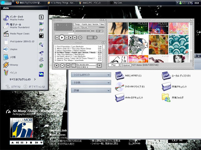Expand the その他 panel

91,82
